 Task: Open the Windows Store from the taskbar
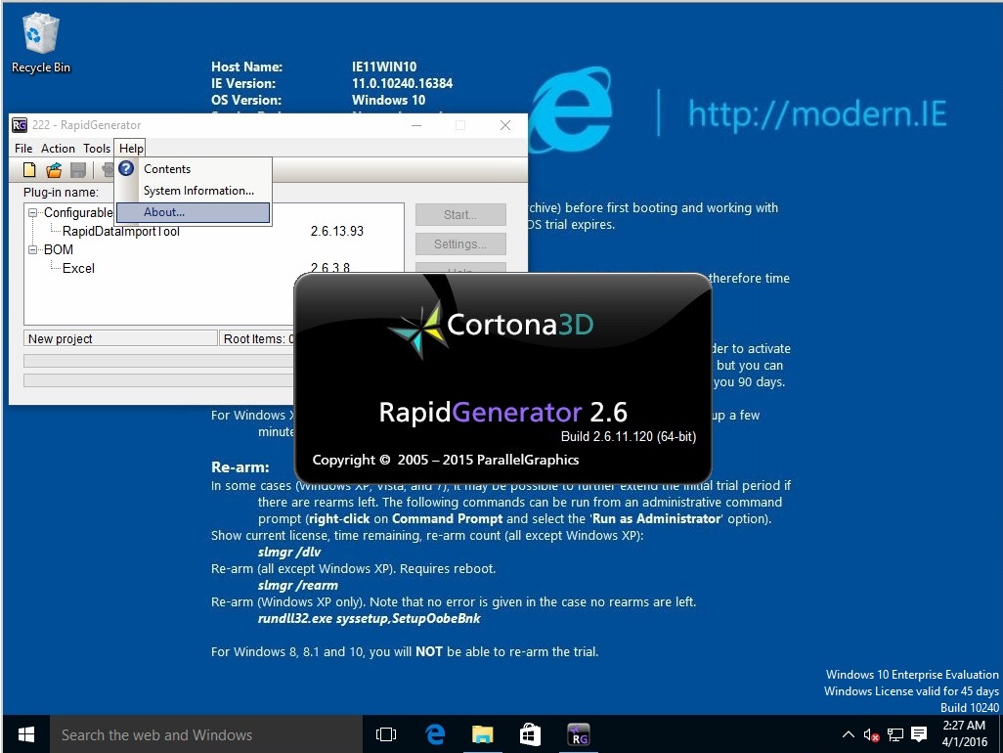coord(530,734)
